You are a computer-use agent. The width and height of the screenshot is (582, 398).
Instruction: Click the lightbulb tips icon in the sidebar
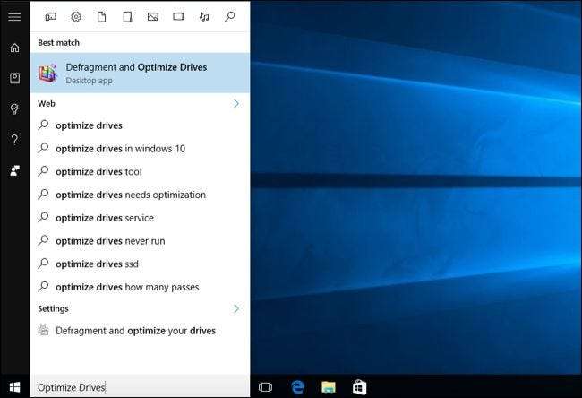(14, 108)
